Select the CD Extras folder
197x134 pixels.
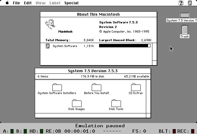coord(136,87)
